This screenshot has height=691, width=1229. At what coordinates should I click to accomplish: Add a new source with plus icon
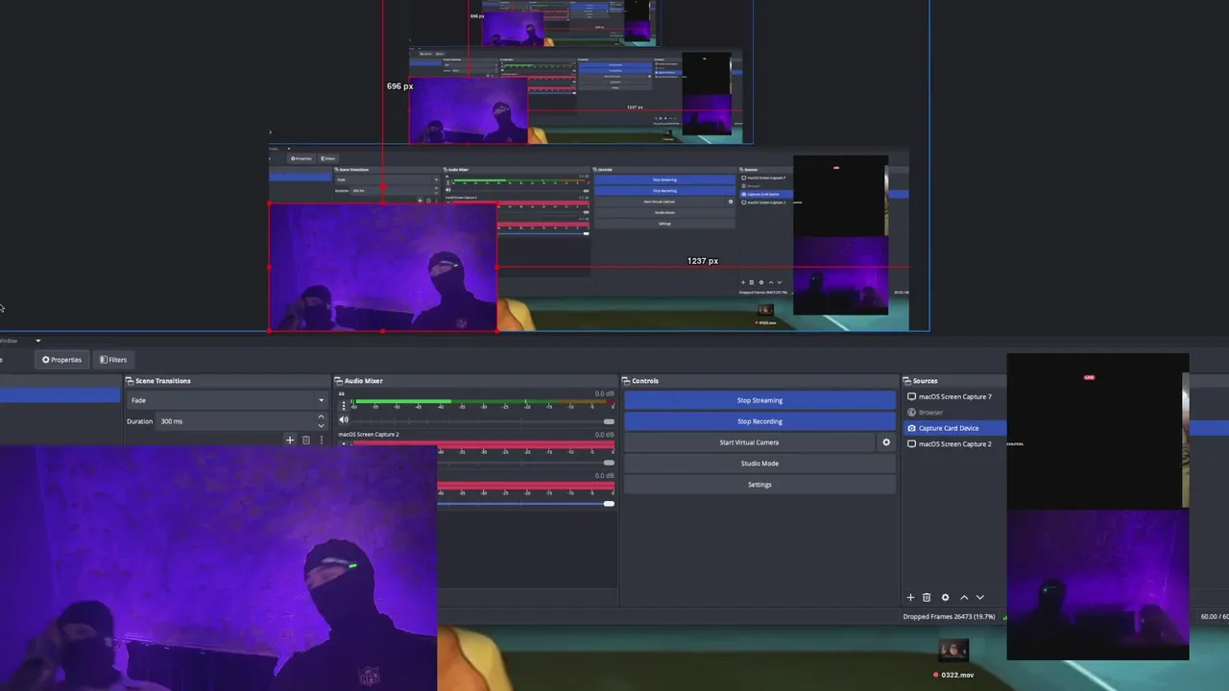coord(911,597)
